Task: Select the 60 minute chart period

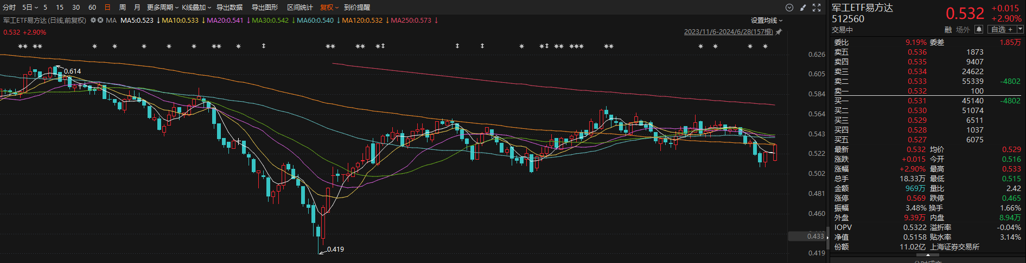Action: [92, 8]
